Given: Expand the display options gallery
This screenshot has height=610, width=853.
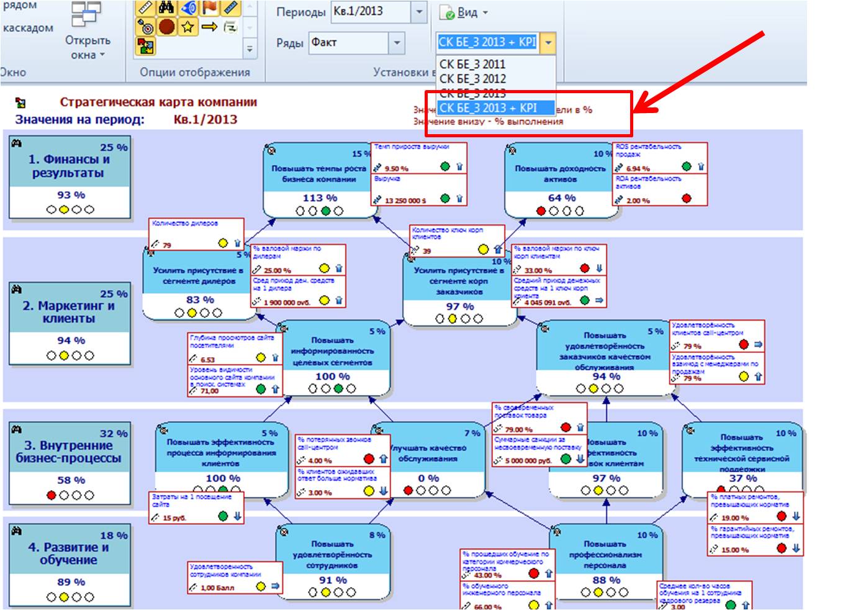Looking at the screenshot, I should click(250, 48).
